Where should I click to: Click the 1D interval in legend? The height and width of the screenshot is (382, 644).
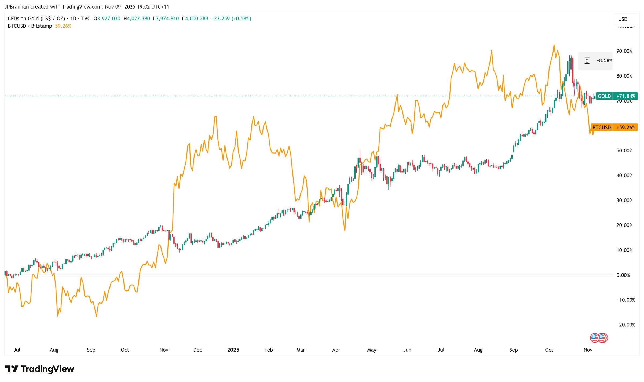73,19
